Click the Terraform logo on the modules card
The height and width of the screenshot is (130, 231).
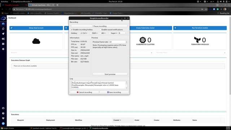(197, 40)
